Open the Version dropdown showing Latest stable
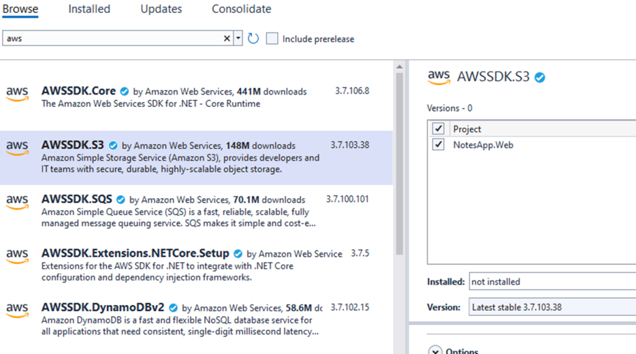Image resolution: width=636 pixels, height=354 pixels. point(552,307)
